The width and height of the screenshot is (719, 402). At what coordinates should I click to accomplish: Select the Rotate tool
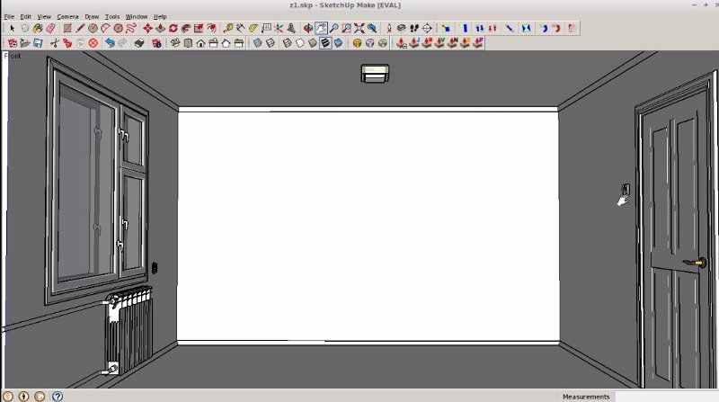pyautogui.click(x=173, y=29)
